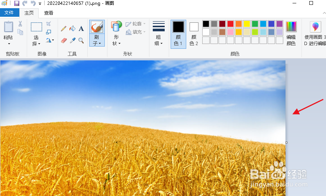Choose the orange color swatch
Screen dimensions: 326x196
click(239, 24)
